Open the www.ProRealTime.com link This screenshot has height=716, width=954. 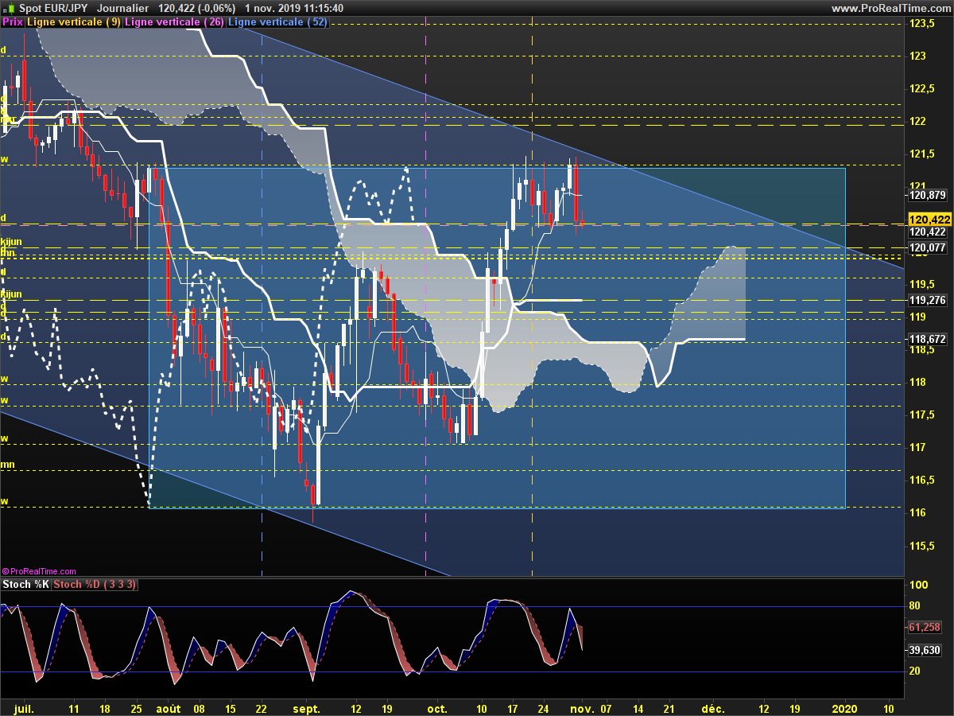point(890,8)
